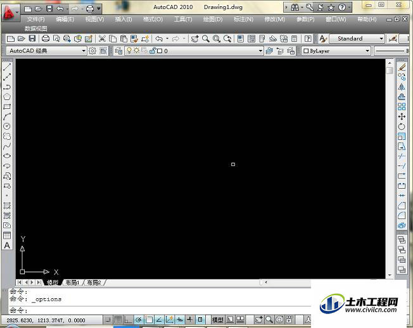Select the Explode modify tool
The height and width of the screenshot is (328, 413).
pyautogui.click(x=402, y=225)
